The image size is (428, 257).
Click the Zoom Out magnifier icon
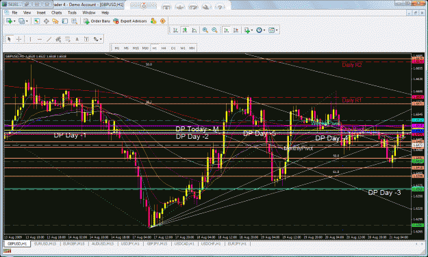coord(214,30)
